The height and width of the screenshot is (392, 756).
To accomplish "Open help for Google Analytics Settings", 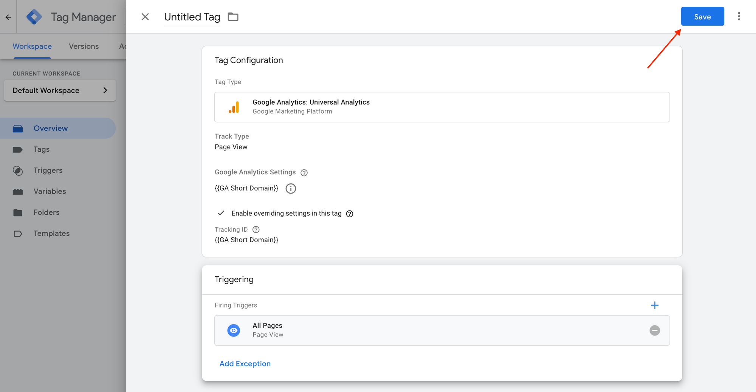I will click(x=304, y=173).
